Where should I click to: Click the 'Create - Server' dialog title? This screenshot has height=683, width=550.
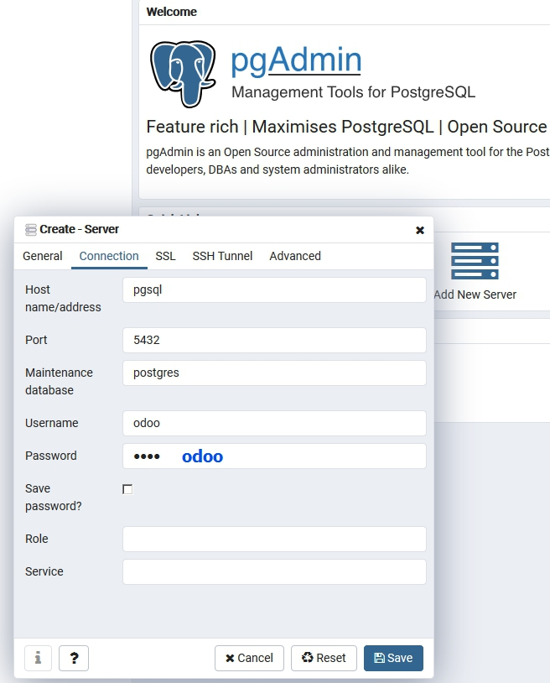[x=79, y=229]
